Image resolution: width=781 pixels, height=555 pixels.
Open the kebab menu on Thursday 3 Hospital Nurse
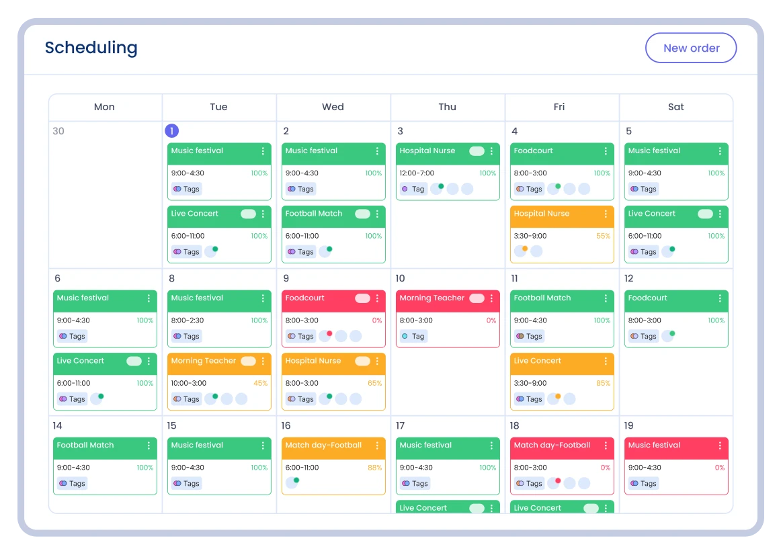[x=491, y=151]
